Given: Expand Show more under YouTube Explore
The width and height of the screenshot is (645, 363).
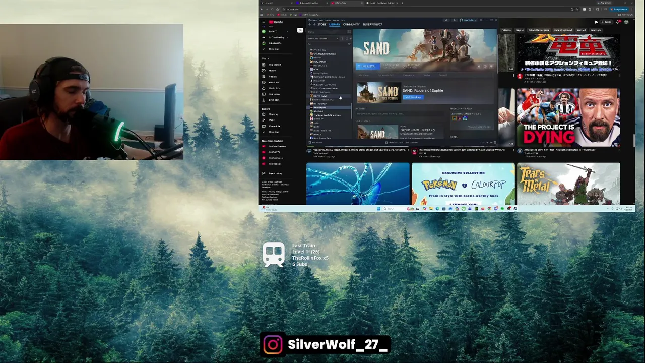Looking at the screenshot, I should tap(274, 132).
